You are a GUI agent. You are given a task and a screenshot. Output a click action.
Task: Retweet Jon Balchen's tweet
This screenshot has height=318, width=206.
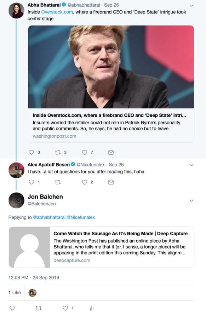pos(39,308)
